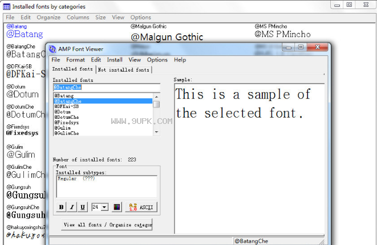The height and width of the screenshot is (245, 377).
Task: Open View menu in categories window
Action: tap(118, 18)
